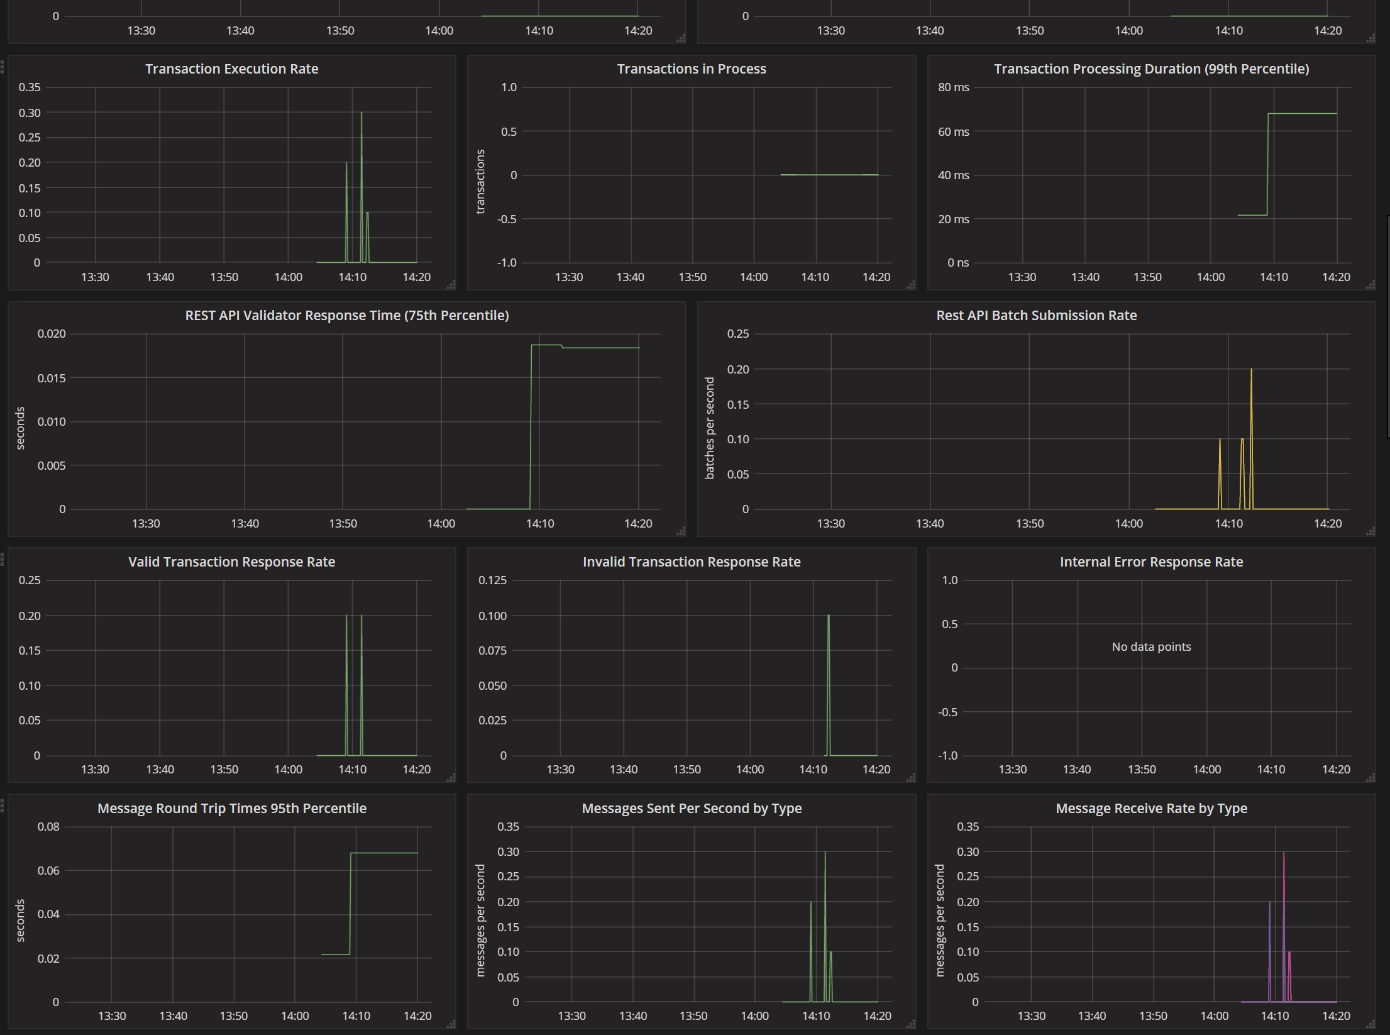Open Transaction Processing Duration (99th Percentile) title menu
The image size is (1390, 1035).
pyautogui.click(x=1151, y=69)
